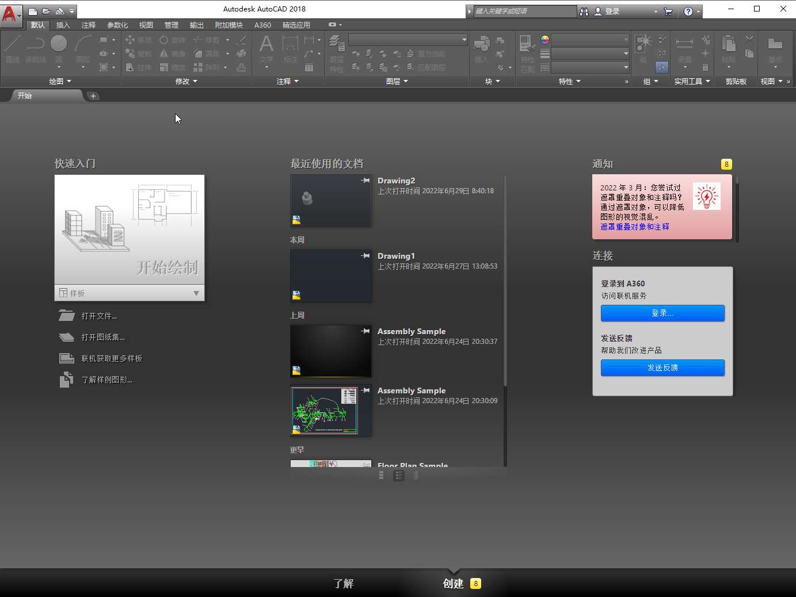Pin the Drawing2 recent document

365,181
